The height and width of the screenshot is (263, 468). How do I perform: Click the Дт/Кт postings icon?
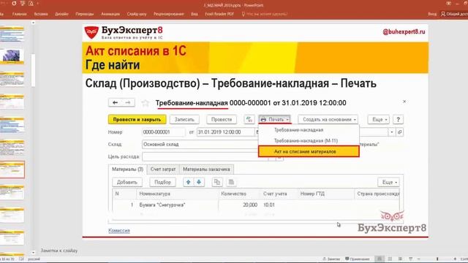point(249,120)
